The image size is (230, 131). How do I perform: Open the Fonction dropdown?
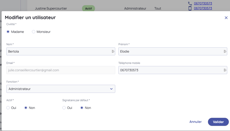(61, 89)
